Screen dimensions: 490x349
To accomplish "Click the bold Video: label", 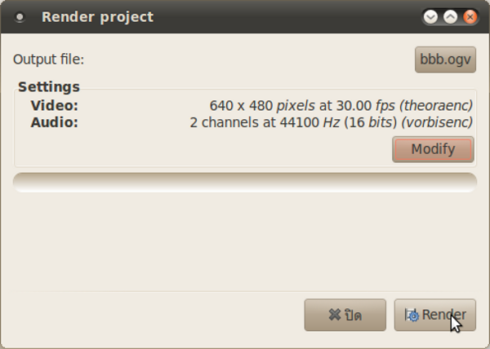I will click(55, 105).
